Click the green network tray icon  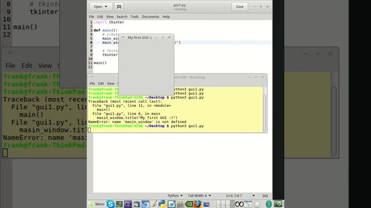278,204
